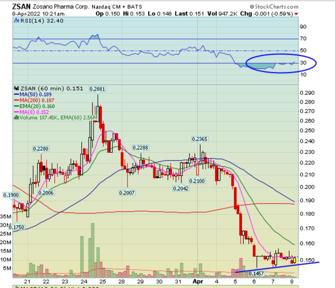This screenshot has width=335, height=288.
Task: Click the 0.2365 price label
Action: (x=200, y=139)
